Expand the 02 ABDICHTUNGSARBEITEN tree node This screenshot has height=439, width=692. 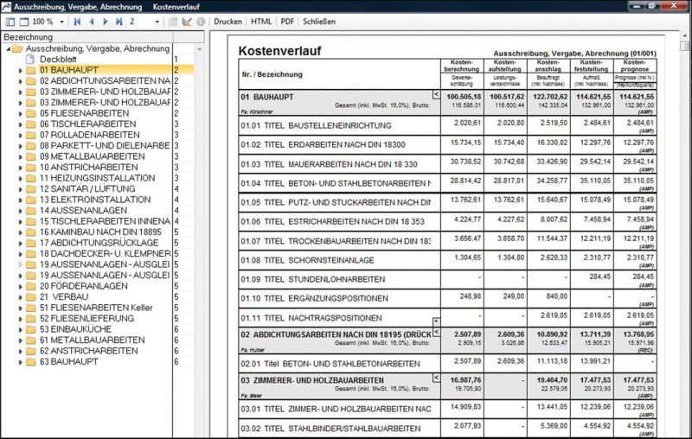[20, 81]
